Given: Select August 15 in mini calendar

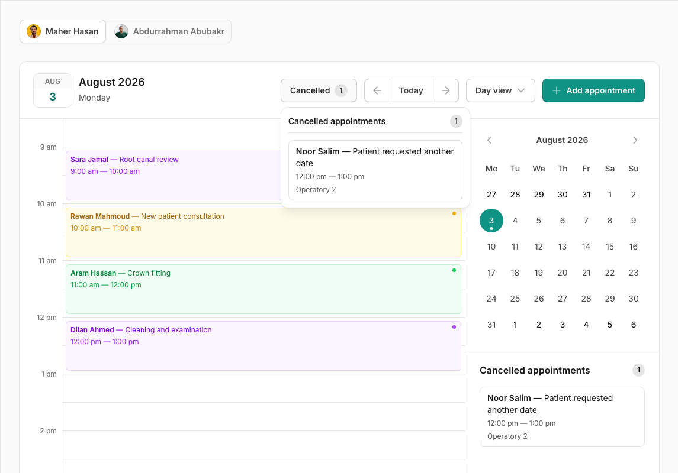Looking at the screenshot, I should 610,247.
